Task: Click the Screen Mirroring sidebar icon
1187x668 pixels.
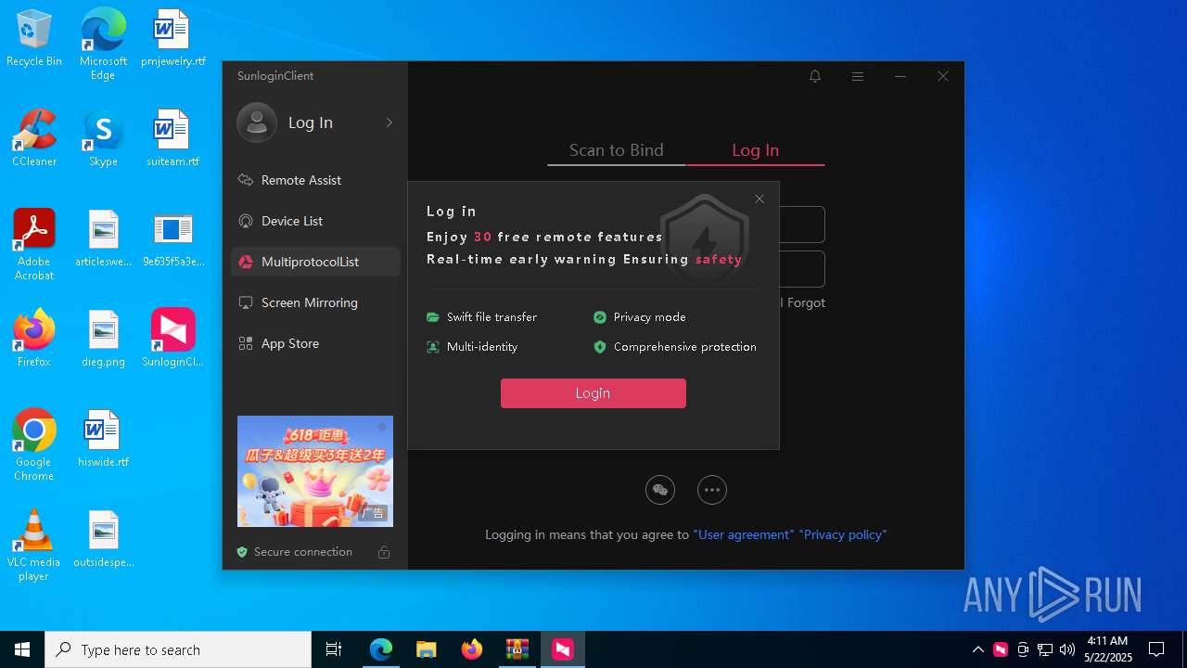Action: [246, 302]
